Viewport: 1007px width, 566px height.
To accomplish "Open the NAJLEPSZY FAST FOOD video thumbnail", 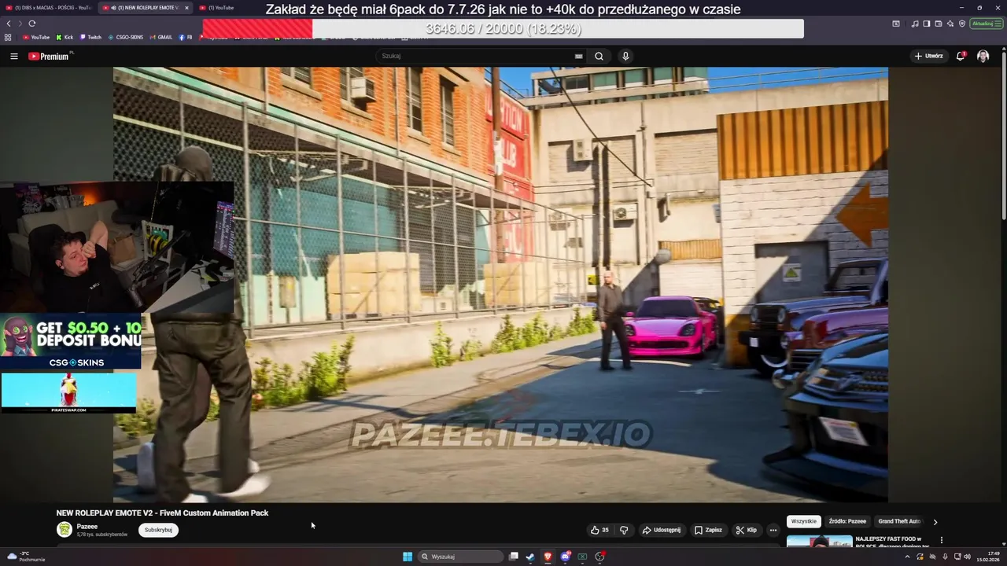I will point(819,542).
